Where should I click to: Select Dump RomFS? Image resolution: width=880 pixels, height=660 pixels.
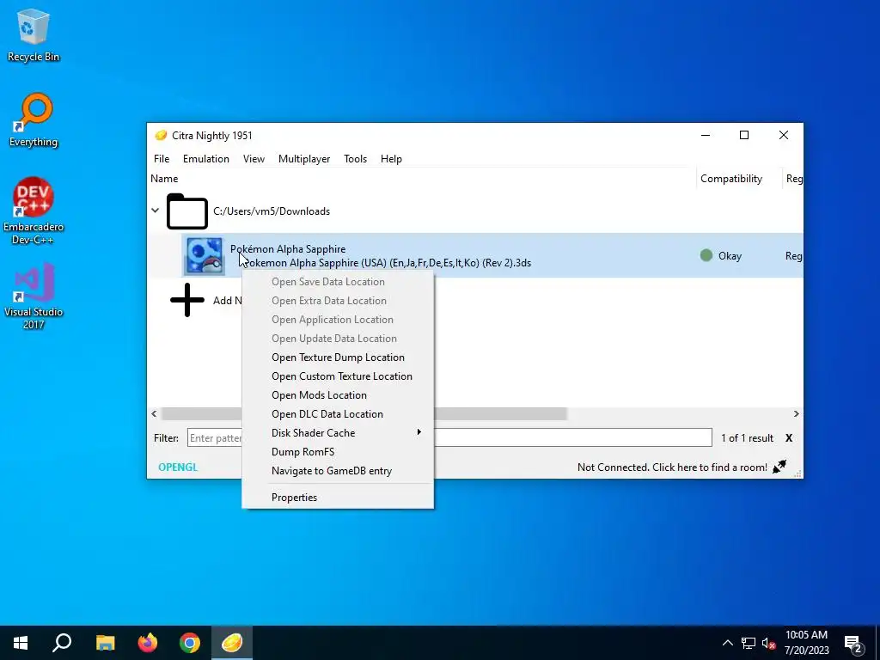pos(337,452)
